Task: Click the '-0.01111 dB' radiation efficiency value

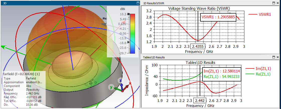Action: [34, 97]
